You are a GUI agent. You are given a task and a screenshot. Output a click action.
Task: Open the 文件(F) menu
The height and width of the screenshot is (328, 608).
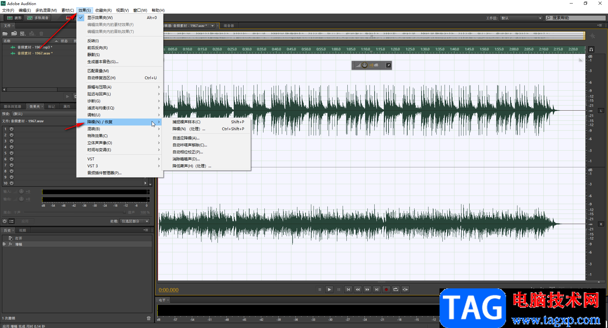tap(8, 10)
